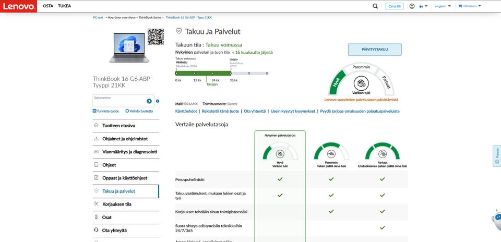Screen dimensions: 501x242
Task: Click Peruspuhelintuki checkmark in Hyvä column
Action: (x=280, y=179)
